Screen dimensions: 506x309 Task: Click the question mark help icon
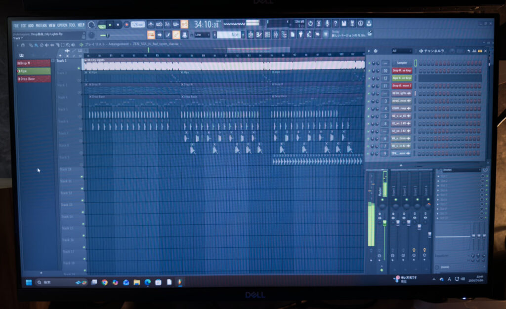point(335,23)
